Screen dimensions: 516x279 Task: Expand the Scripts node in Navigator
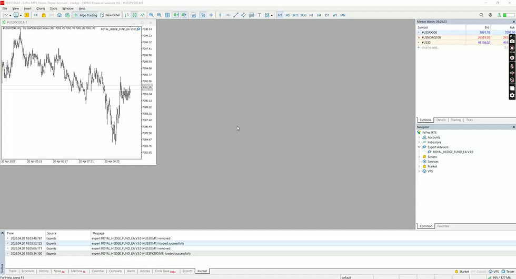[x=419, y=157]
